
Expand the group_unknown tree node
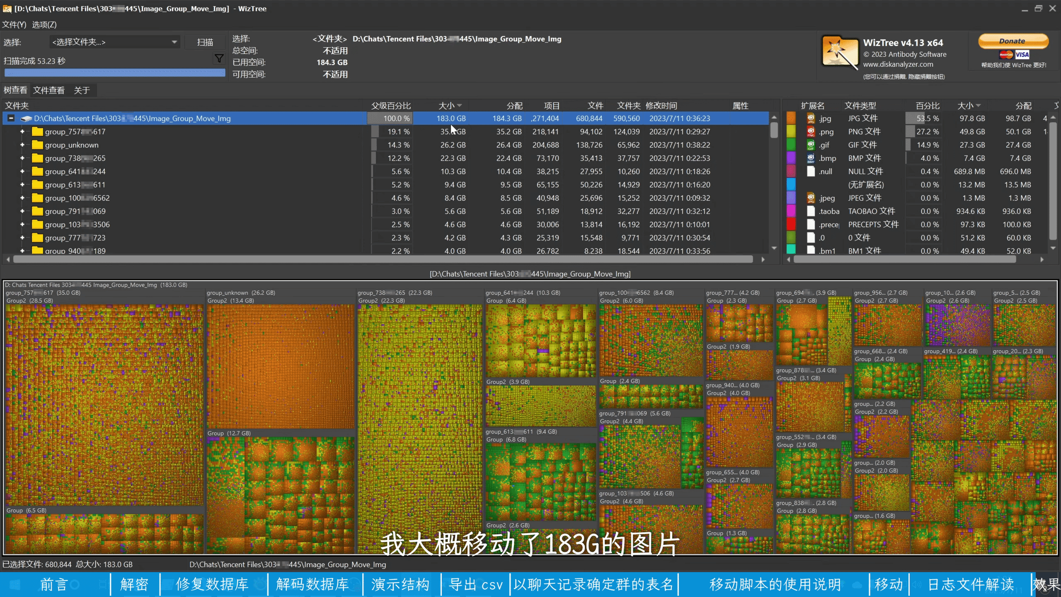coord(22,145)
